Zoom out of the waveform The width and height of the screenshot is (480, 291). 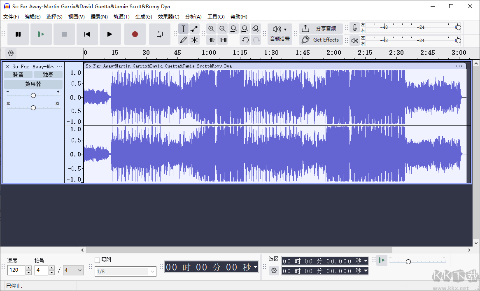[x=222, y=28]
